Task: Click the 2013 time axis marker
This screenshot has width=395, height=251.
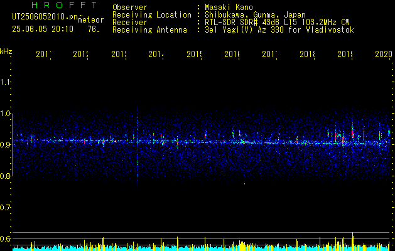Action: (x=119, y=54)
